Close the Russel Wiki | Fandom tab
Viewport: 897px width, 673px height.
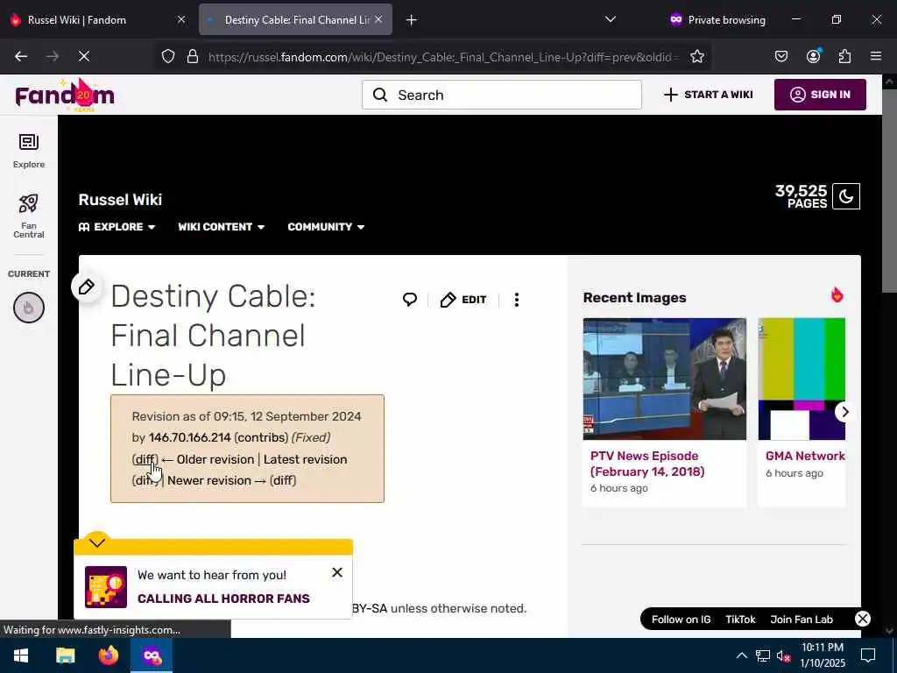(x=181, y=19)
